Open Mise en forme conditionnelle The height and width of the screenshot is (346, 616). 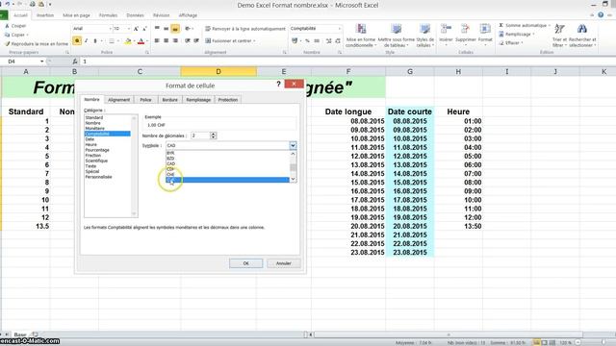[x=361, y=36]
